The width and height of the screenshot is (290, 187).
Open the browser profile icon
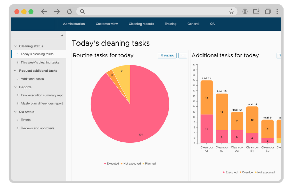245,12
